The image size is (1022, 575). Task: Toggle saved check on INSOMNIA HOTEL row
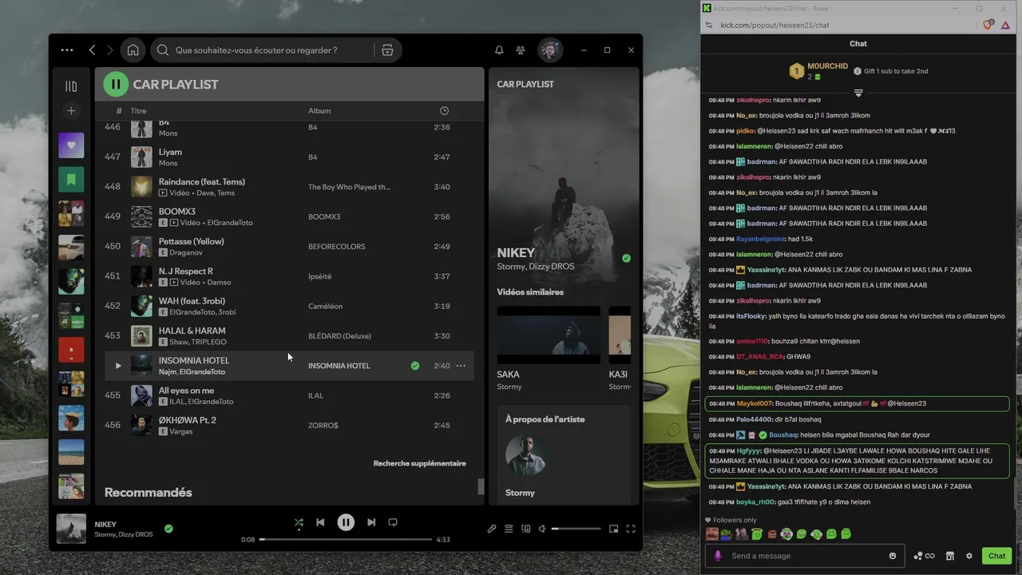415,366
